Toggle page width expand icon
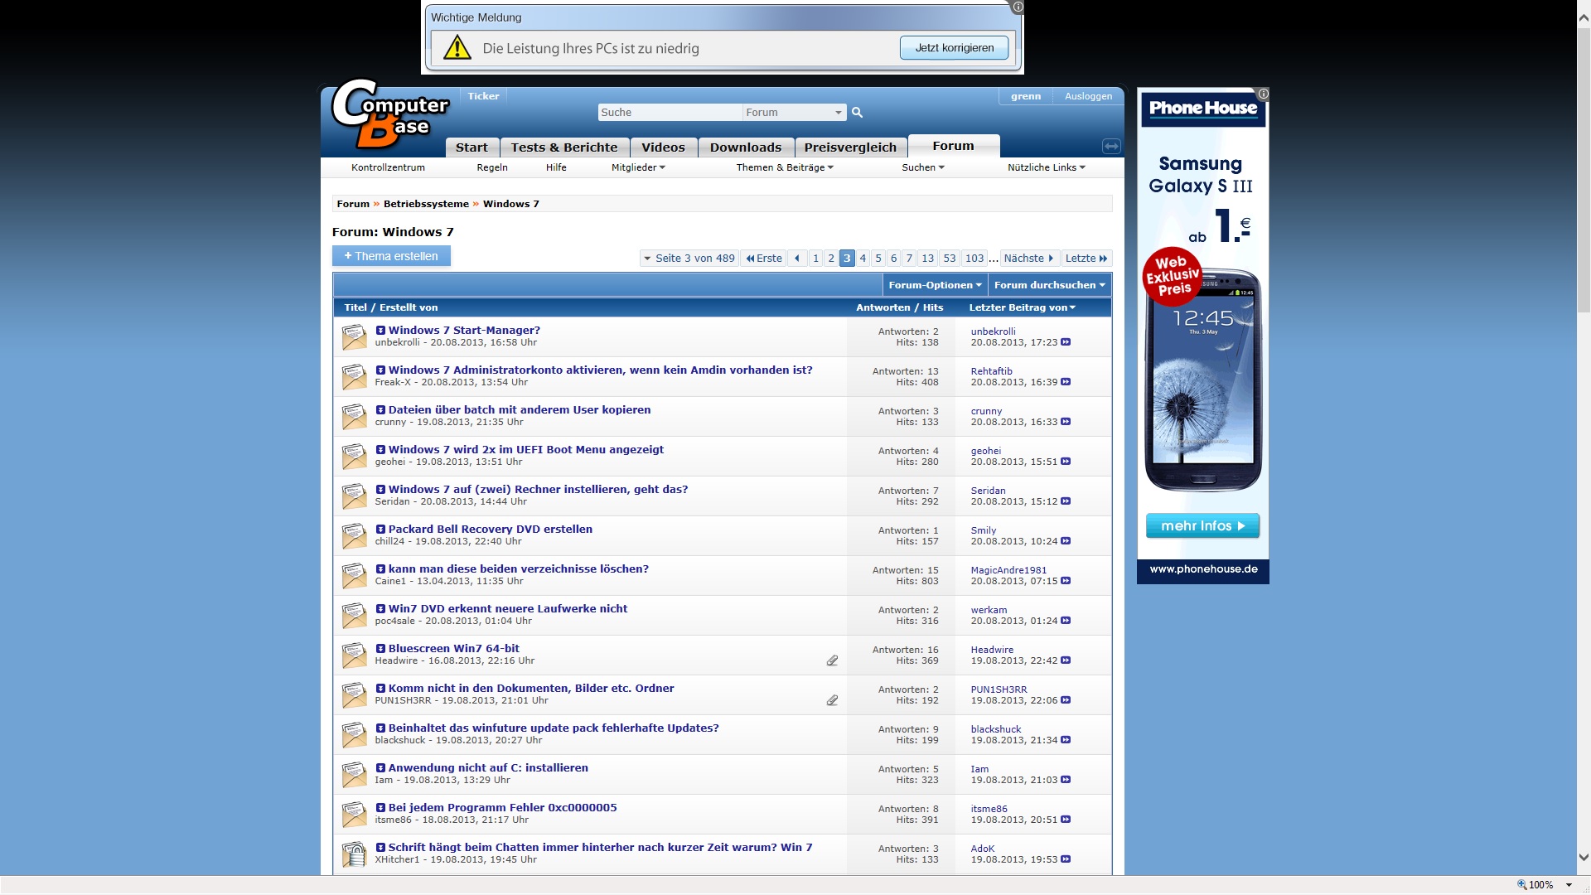 (1111, 147)
